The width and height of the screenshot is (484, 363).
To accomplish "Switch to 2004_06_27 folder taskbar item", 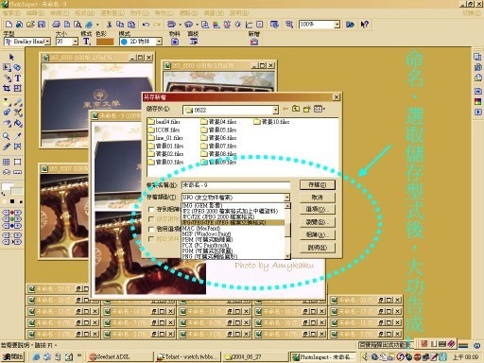I will 255,356.
